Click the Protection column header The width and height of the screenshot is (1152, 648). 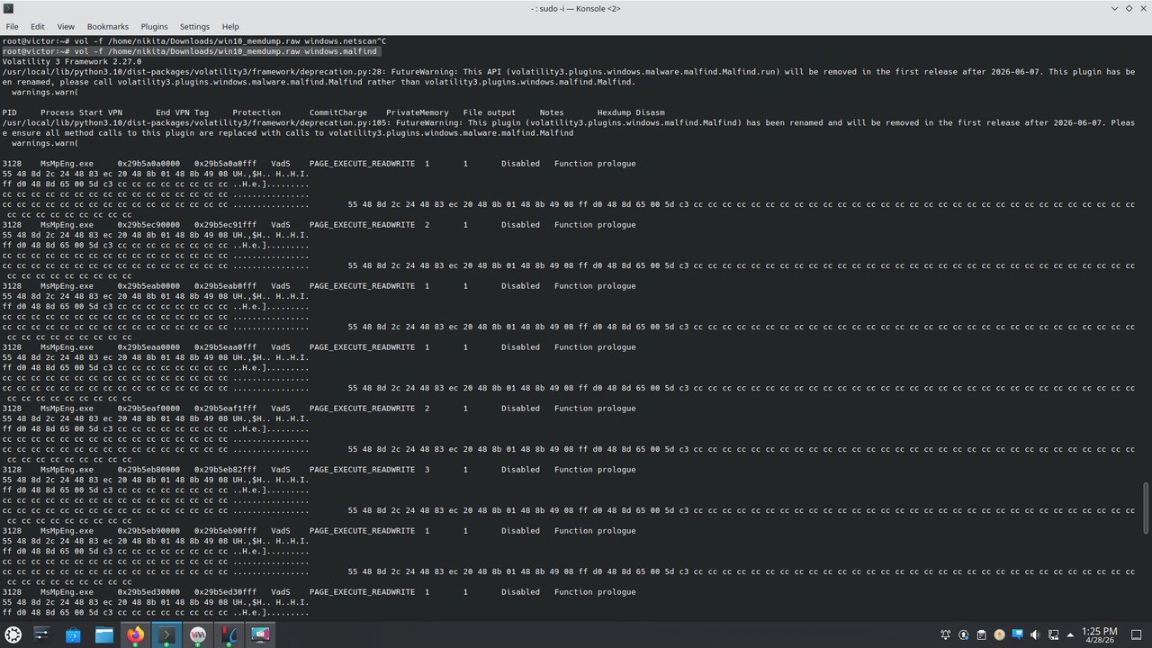click(256, 112)
